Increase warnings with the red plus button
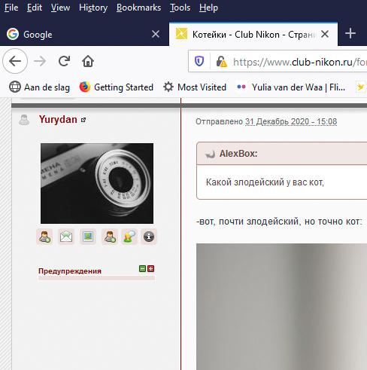Screen dimensions: 367x370 [x=151, y=269]
